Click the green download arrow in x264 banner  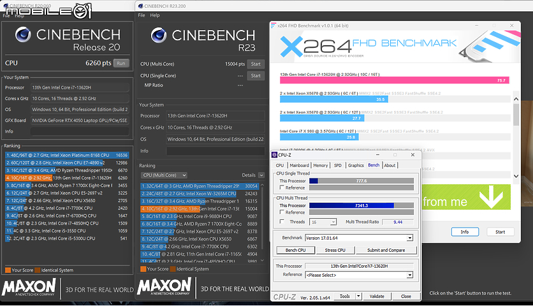491,197
